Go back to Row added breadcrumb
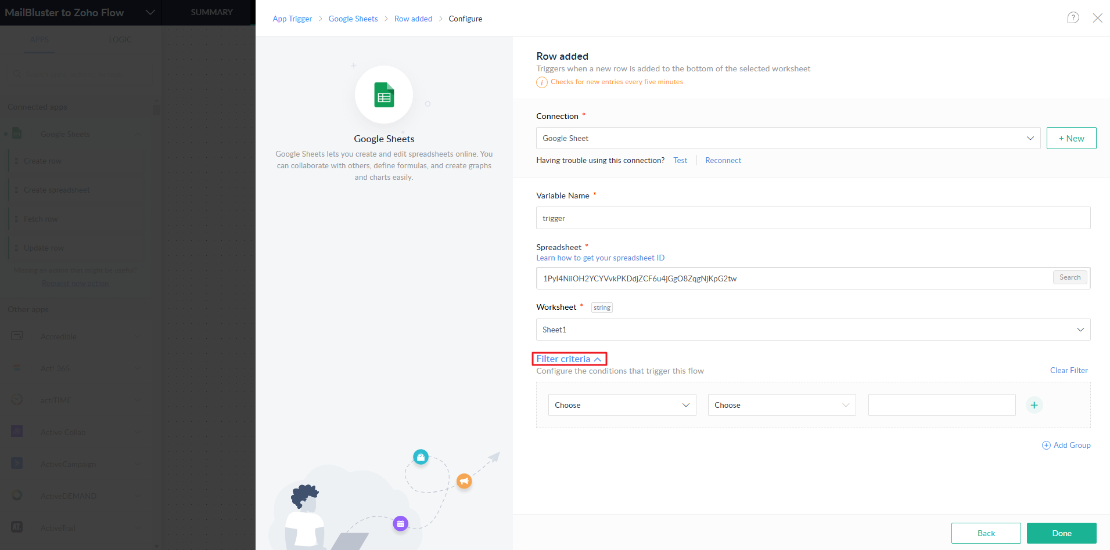This screenshot has height=550, width=1110. point(413,19)
